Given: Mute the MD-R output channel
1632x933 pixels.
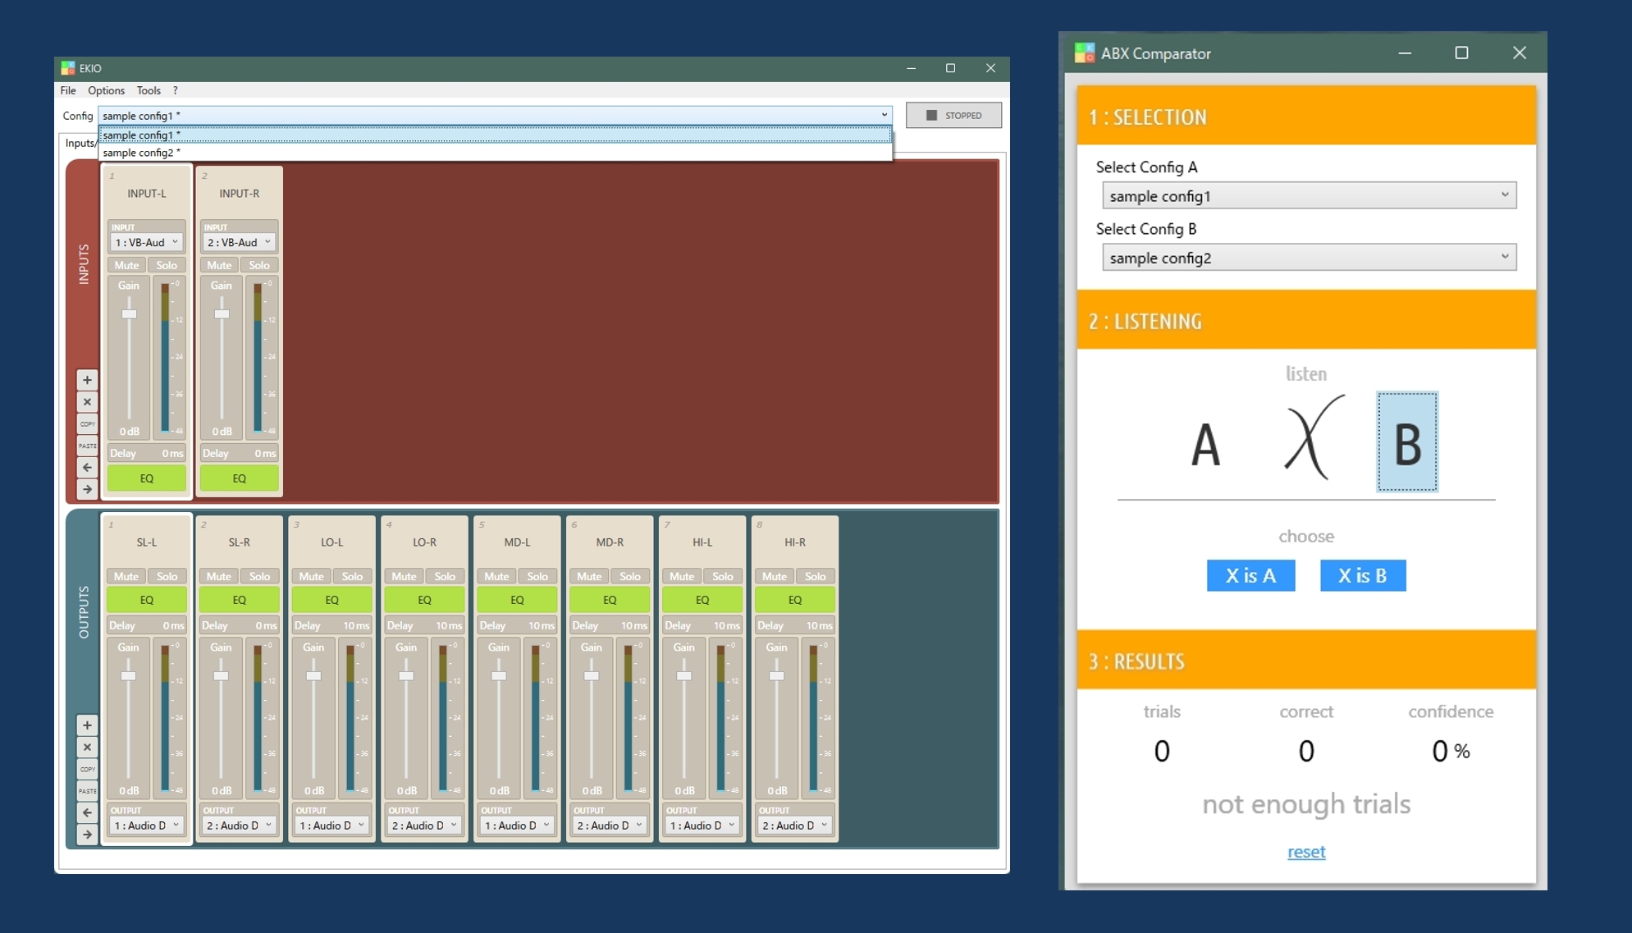Looking at the screenshot, I should click(x=589, y=576).
